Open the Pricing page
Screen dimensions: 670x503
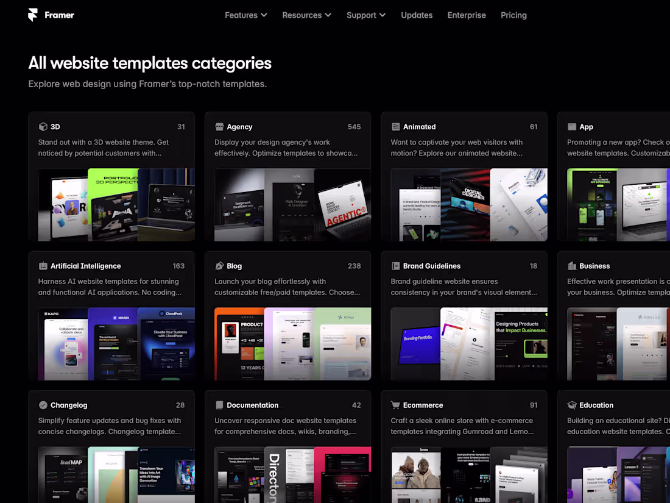click(513, 15)
